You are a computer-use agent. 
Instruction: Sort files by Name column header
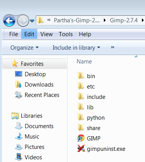pos(84,62)
